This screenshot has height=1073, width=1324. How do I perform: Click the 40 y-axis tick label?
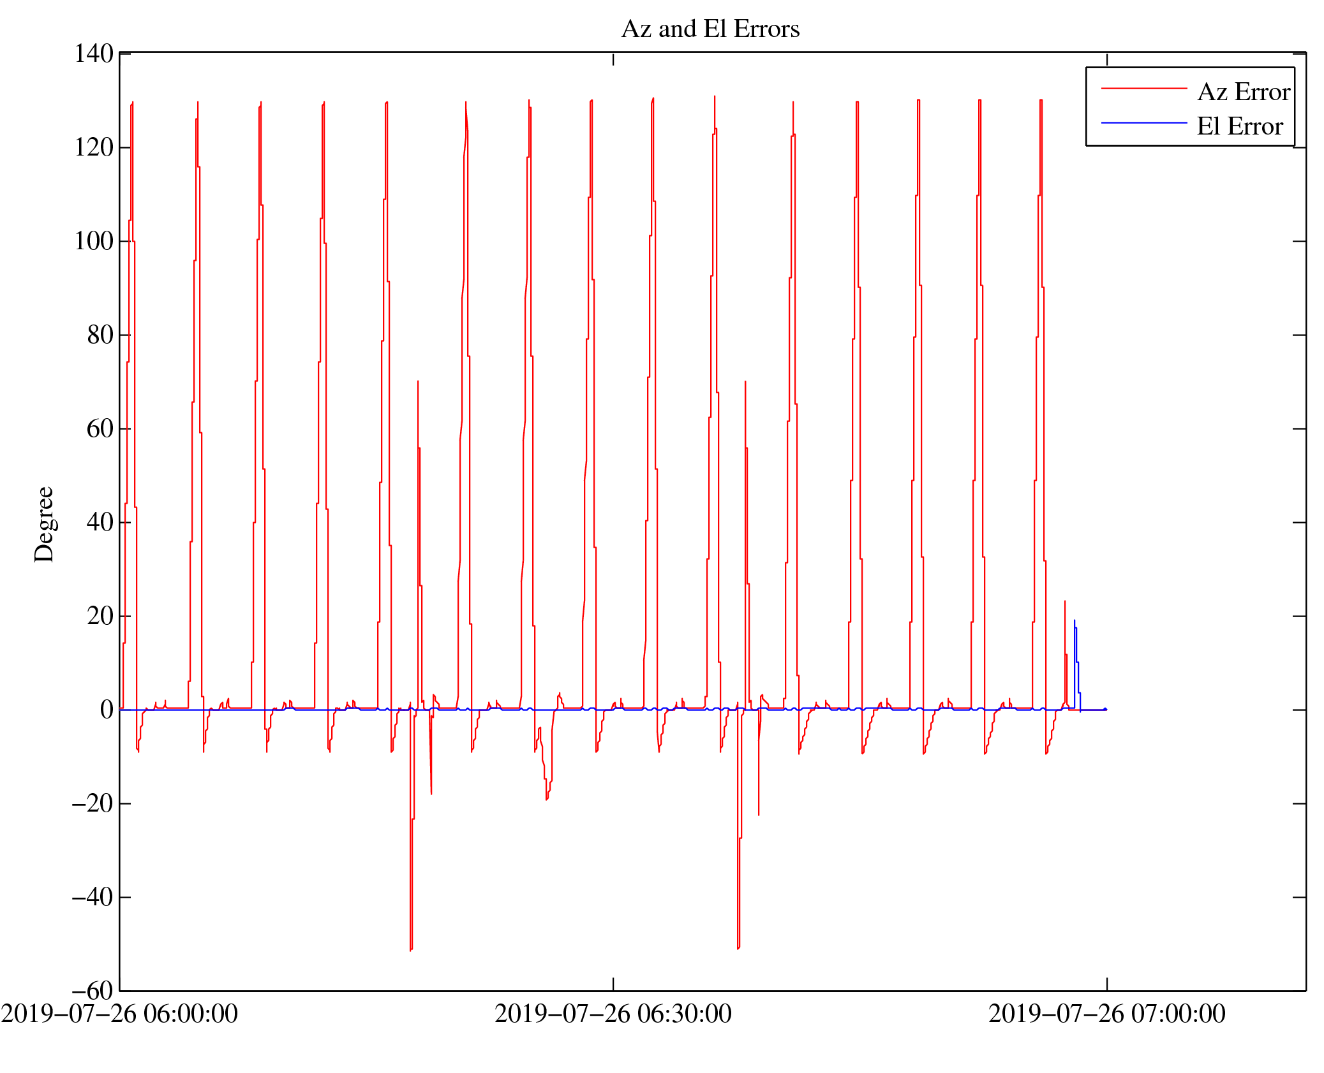[x=100, y=522]
